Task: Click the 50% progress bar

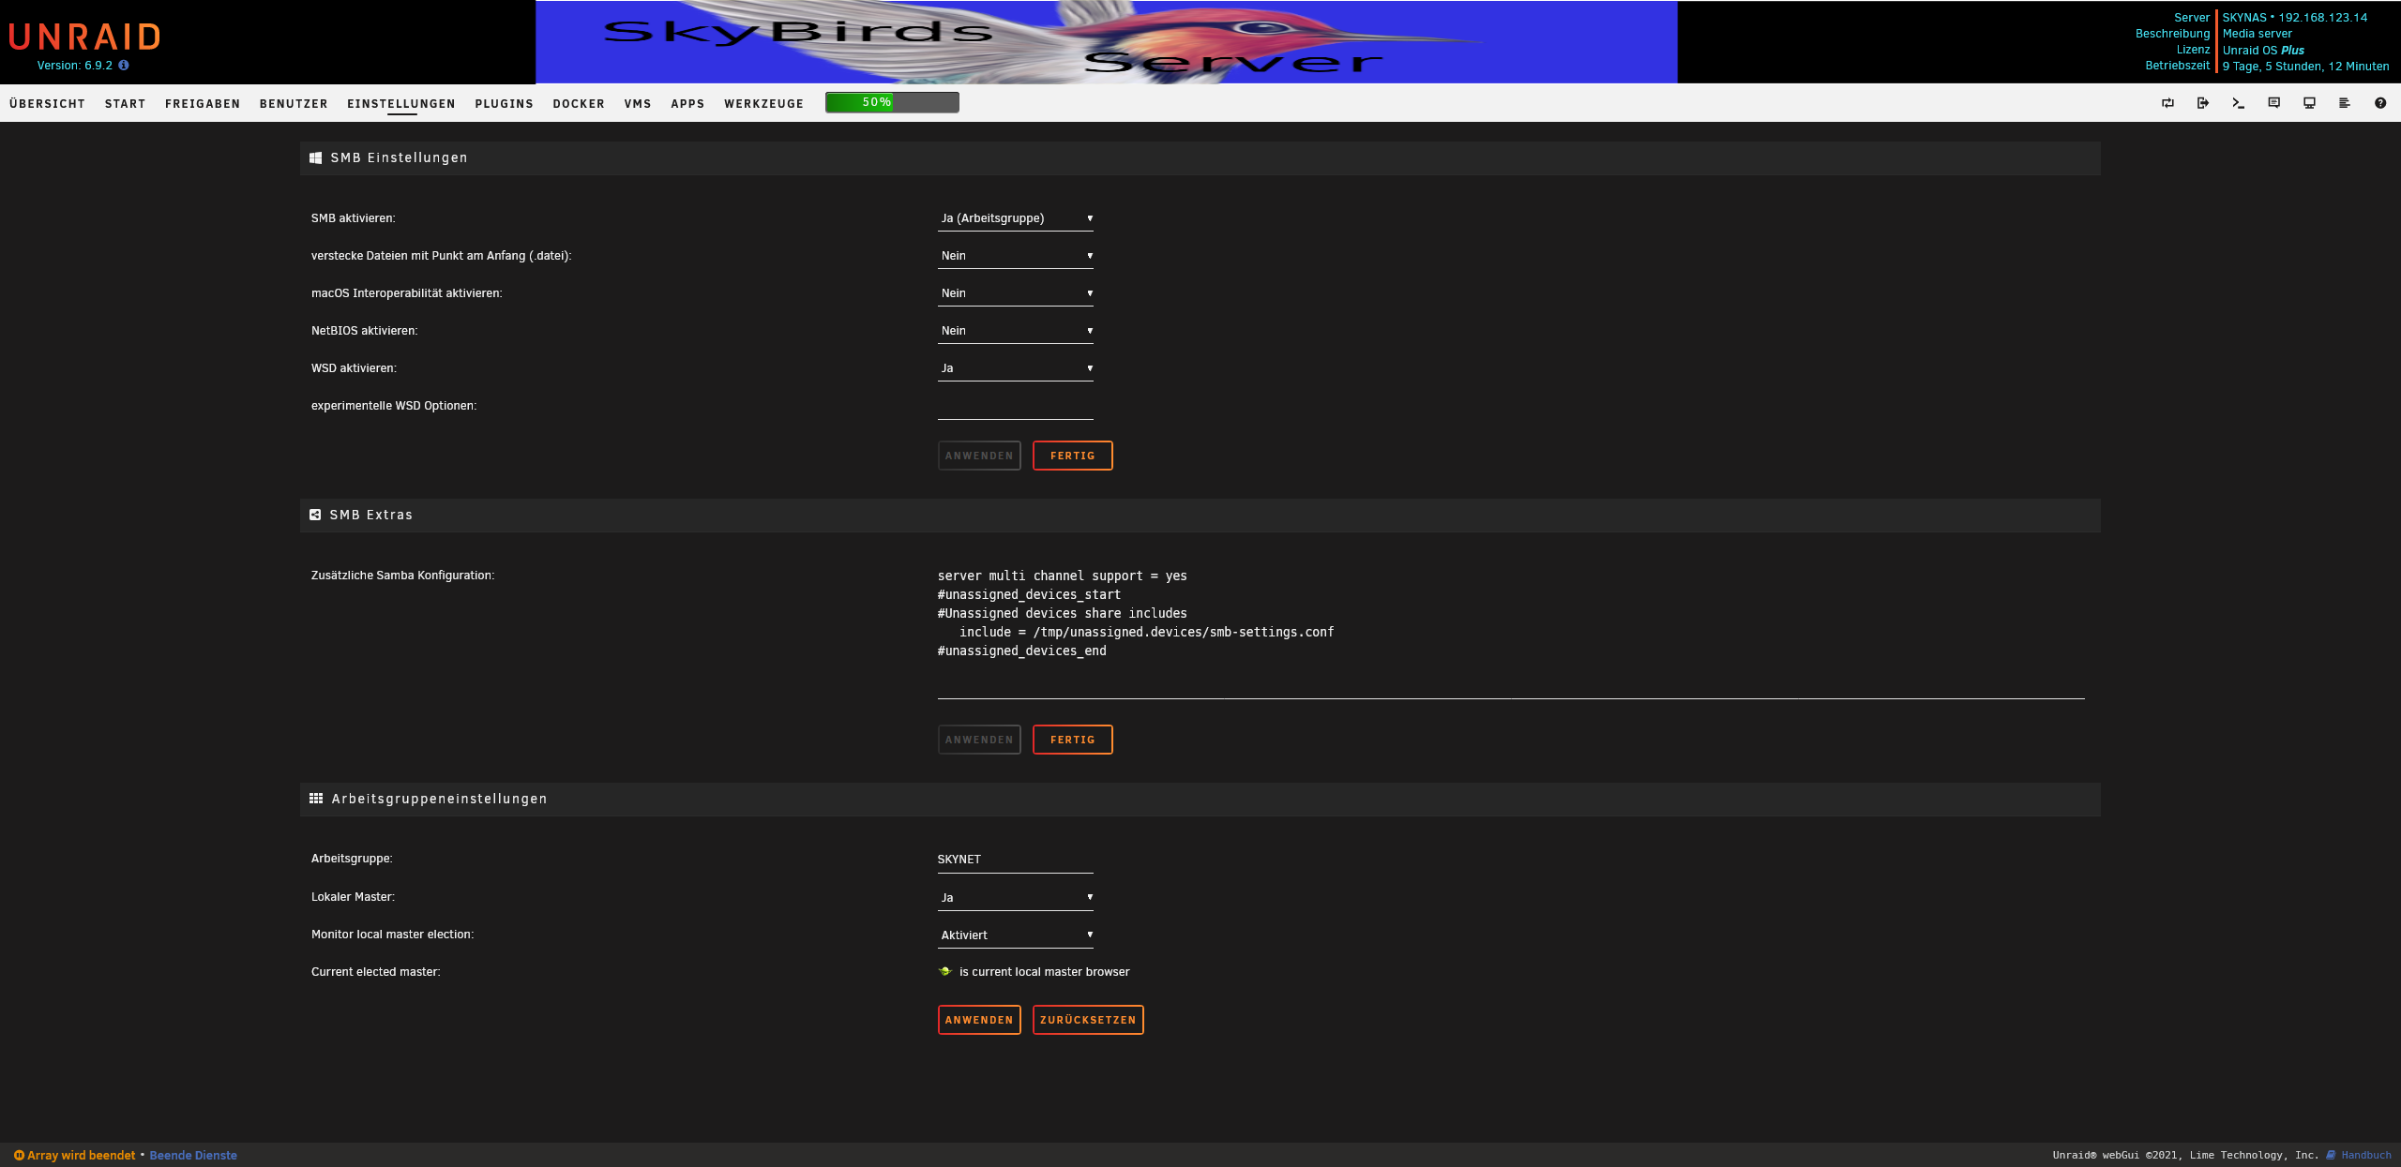Action: pos(892,102)
